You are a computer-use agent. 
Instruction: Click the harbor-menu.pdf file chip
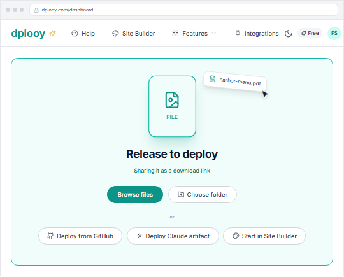click(235, 82)
